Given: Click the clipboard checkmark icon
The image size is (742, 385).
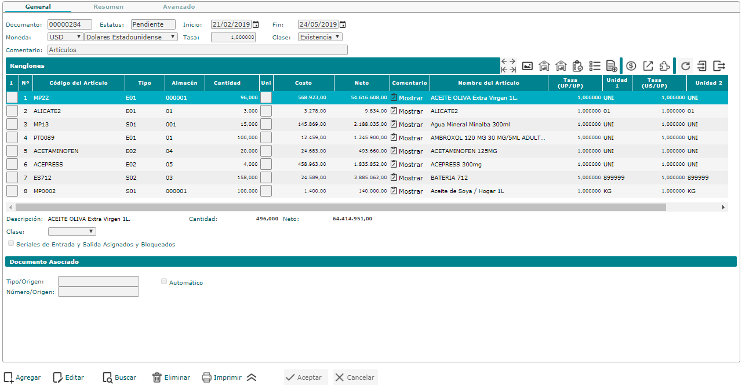Looking at the screenshot, I should pos(577,66).
